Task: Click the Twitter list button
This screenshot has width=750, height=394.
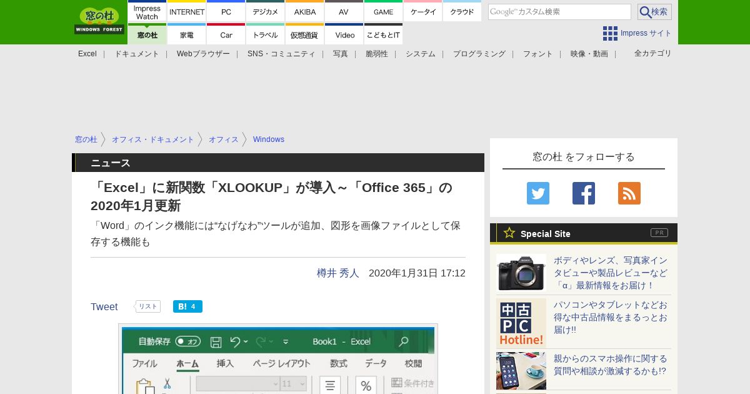Action: 148,306
